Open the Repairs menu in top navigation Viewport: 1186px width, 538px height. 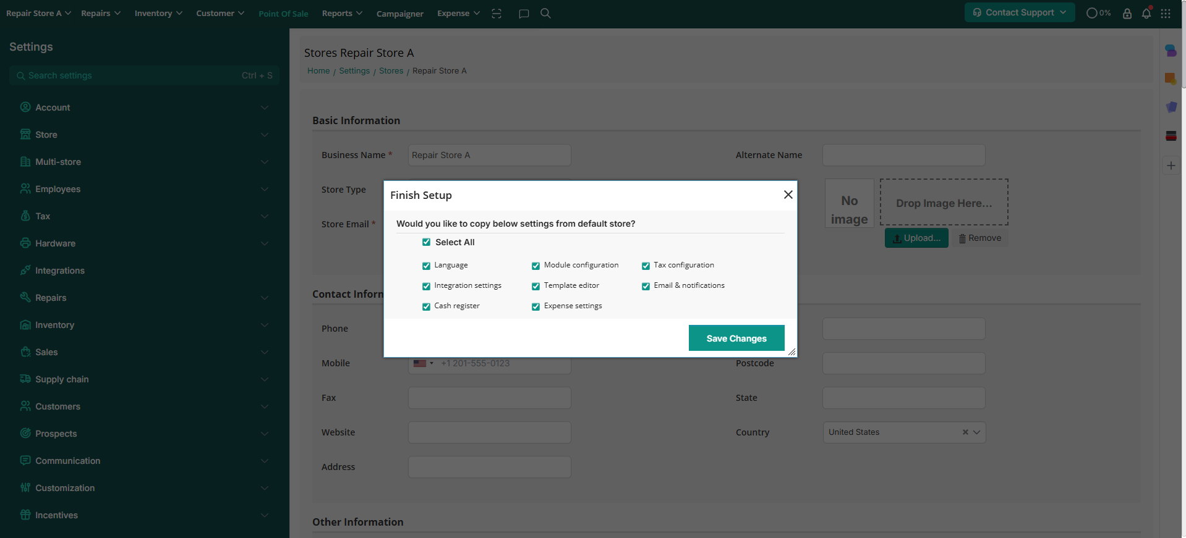pos(100,14)
